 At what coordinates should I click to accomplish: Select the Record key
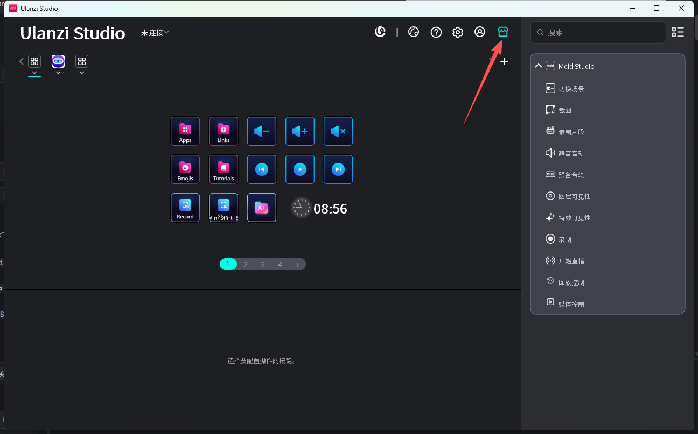click(185, 208)
